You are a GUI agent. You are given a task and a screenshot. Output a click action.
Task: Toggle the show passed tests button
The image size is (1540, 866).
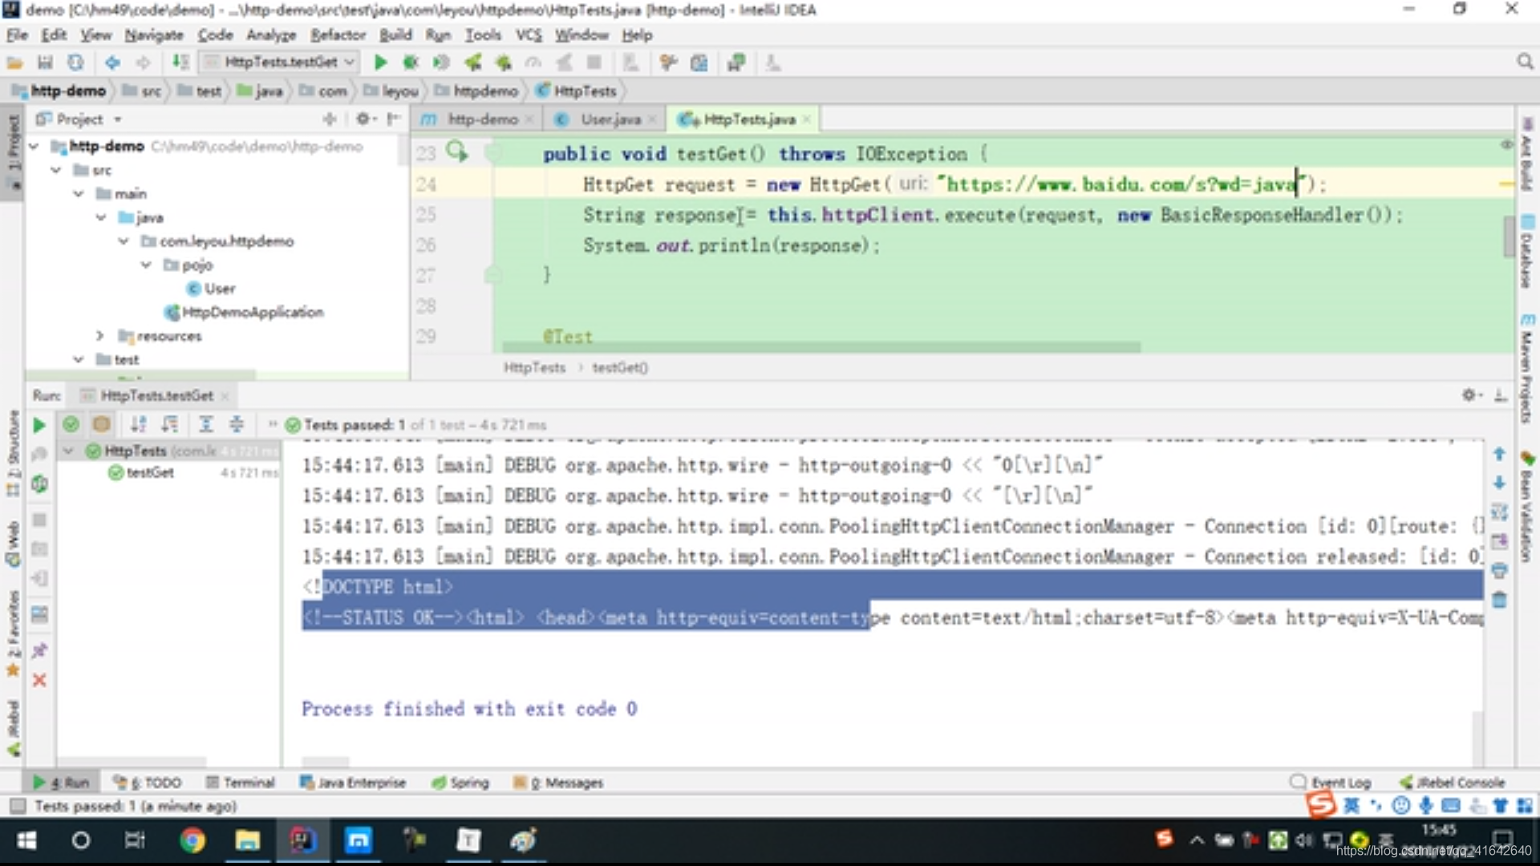(x=71, y=424)
